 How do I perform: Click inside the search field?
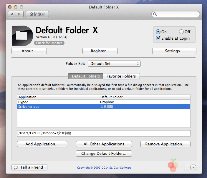coord(175,14)
